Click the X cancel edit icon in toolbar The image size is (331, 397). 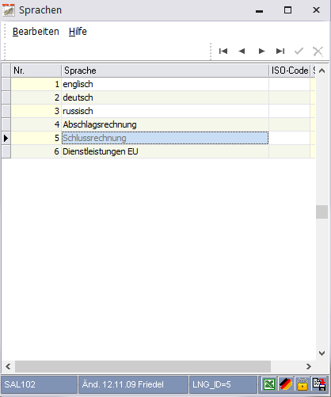click(318, 52)
